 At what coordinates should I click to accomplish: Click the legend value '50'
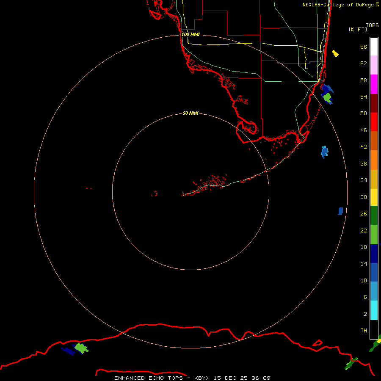[x=364, y=113]
